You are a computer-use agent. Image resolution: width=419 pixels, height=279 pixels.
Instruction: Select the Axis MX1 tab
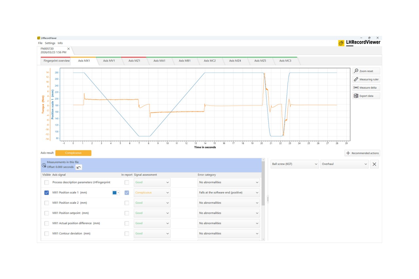(84, 61)
